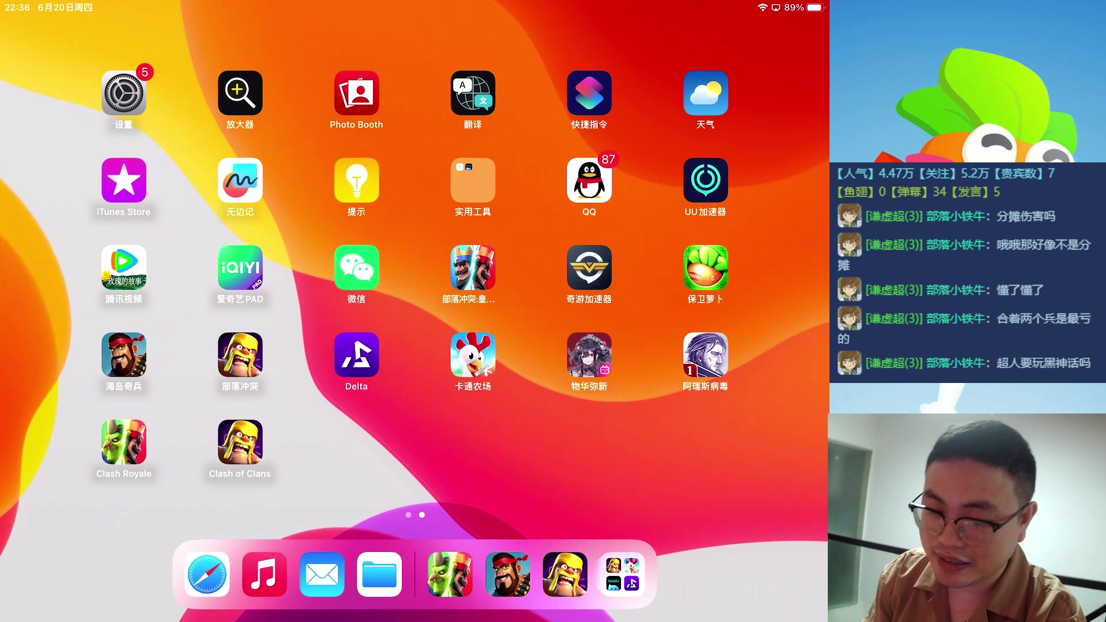This screenshot has height=622, width=1106.
Task: Open Files app in the dock
Action: 379,574
